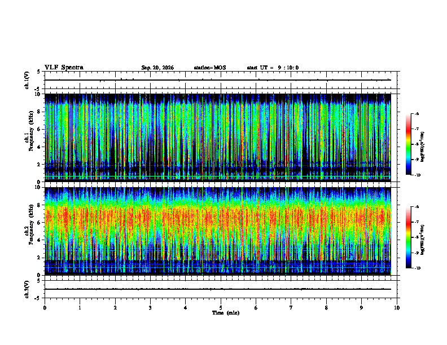
Task: Click the ch.3 waveform trace panel
Action: [x=221, y=289]
